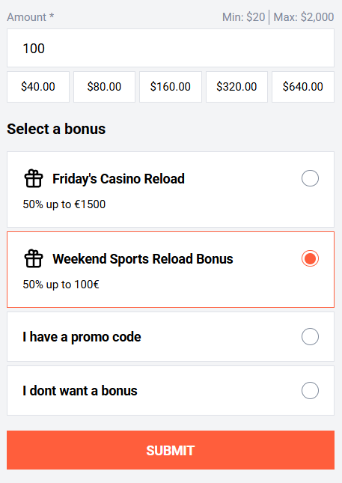The image size is (342, 483).
Task: Set amount with the $40.00 quick button
Action: pos(38,87)
